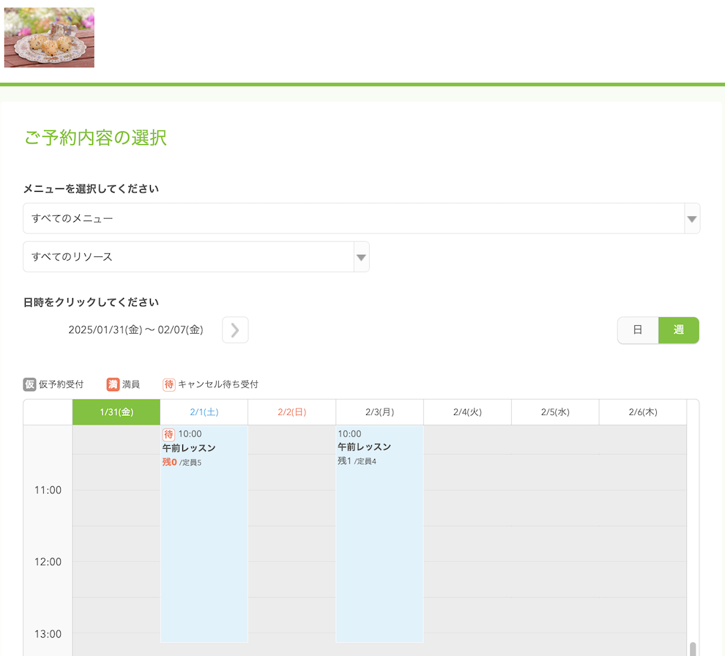725x656 pixels.
Task: Click the 待 badge on the 2/1 morning lesson
Action: 168,433
